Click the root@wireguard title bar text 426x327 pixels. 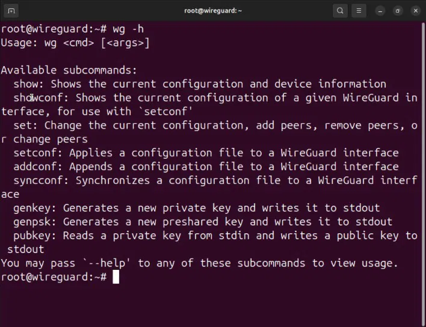[x=213, y=11]
